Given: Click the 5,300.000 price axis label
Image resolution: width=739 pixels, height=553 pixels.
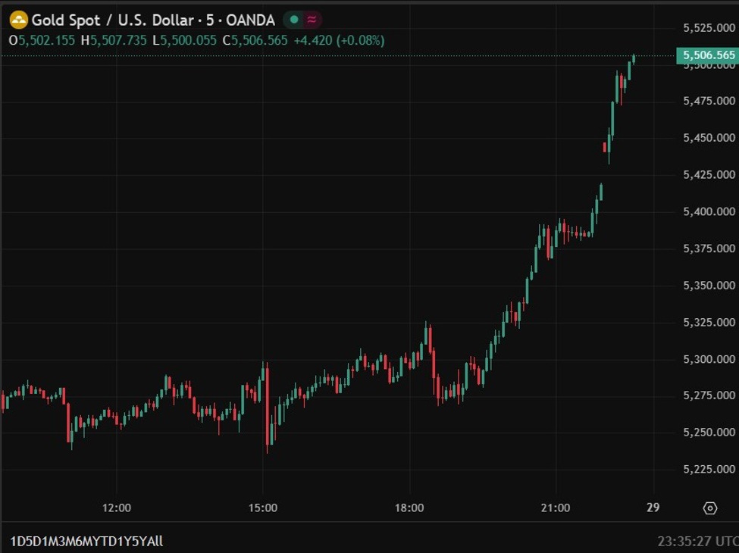Looking at the screenshot, I should (x=709, y=359).
